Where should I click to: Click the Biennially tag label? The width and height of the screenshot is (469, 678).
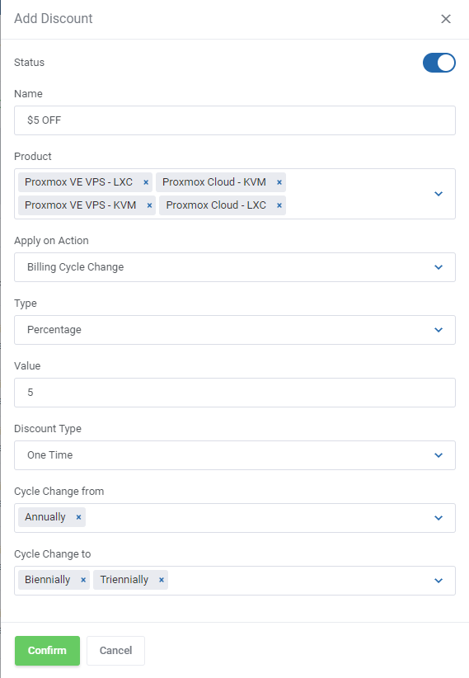[x=48, y=580]
